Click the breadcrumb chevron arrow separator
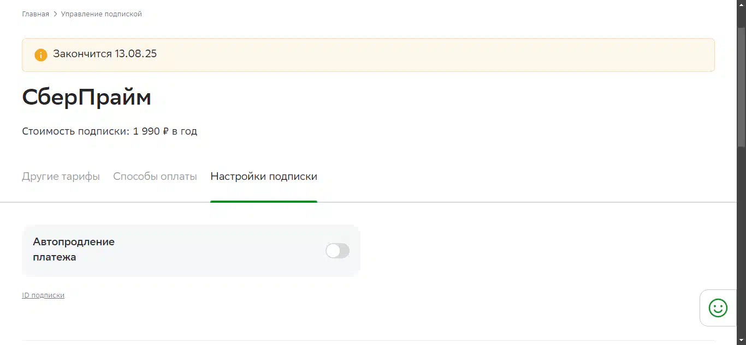The width and height of the screenshot is (746, 345). point(55,14)
